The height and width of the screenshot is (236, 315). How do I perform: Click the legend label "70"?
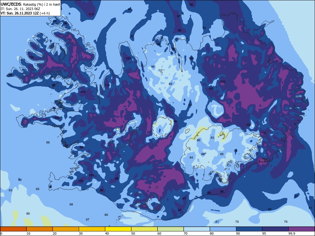point(186,233)
